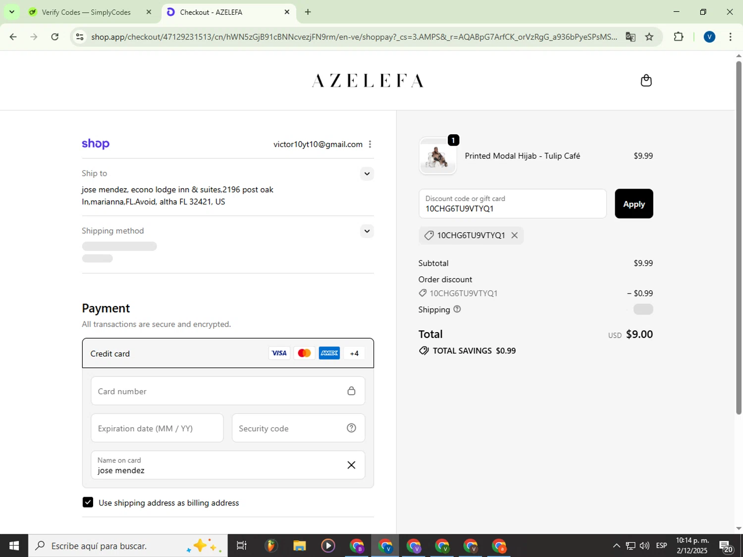The image size is (743, 557).
Task: Open the Chrome three-dot menu
Action: click(x=730, y=37)
